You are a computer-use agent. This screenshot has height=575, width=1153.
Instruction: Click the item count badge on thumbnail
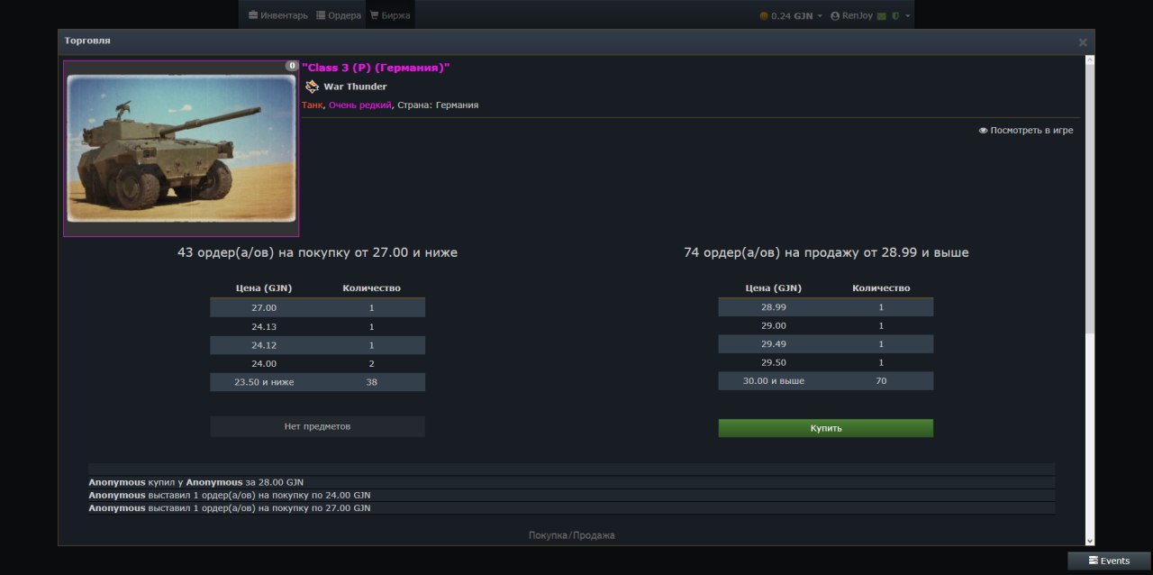click(x=292, y=66)
